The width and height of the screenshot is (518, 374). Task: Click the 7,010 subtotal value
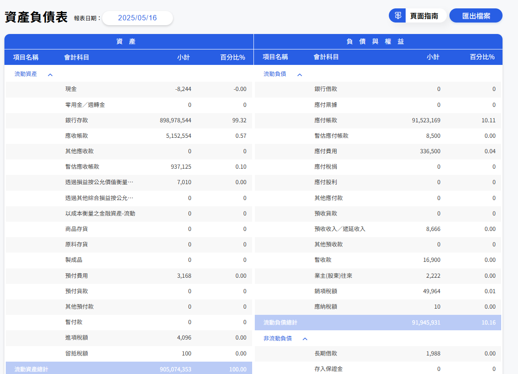point(184,182)
